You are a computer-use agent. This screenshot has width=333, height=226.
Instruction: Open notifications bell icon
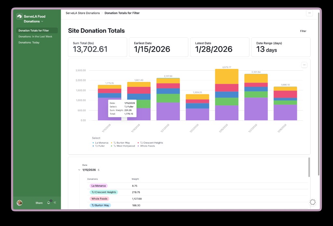(49, 202)
